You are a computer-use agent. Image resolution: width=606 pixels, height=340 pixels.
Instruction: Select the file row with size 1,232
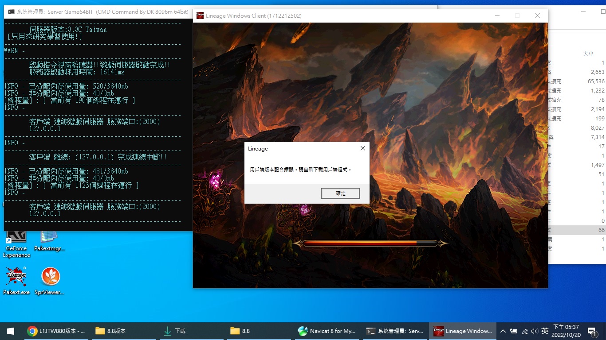pyautogui.click(x=577, y=91)
